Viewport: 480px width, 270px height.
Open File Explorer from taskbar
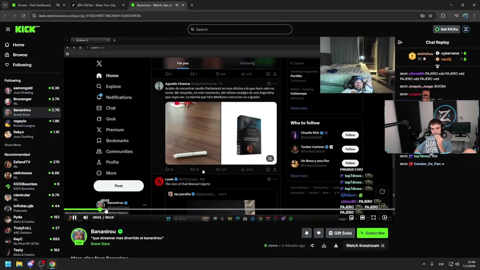(19, 264)
